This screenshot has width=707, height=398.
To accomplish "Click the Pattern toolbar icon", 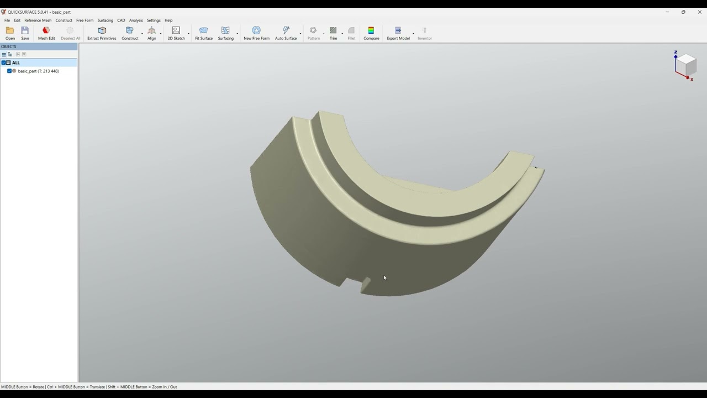I will click(x=313, y=33).
